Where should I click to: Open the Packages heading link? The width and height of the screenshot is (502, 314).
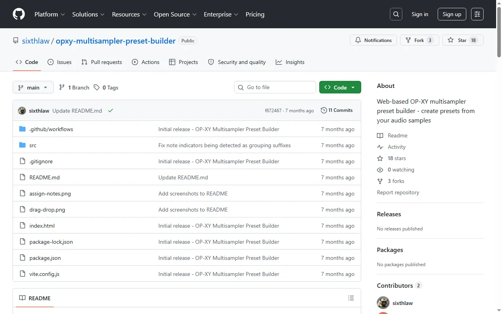coord(390,250)
